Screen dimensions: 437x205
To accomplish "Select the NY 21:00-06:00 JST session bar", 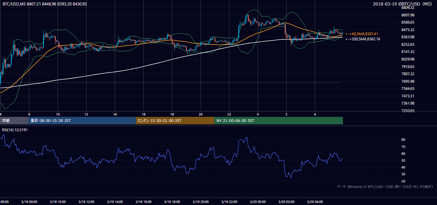I will point(279,121).
